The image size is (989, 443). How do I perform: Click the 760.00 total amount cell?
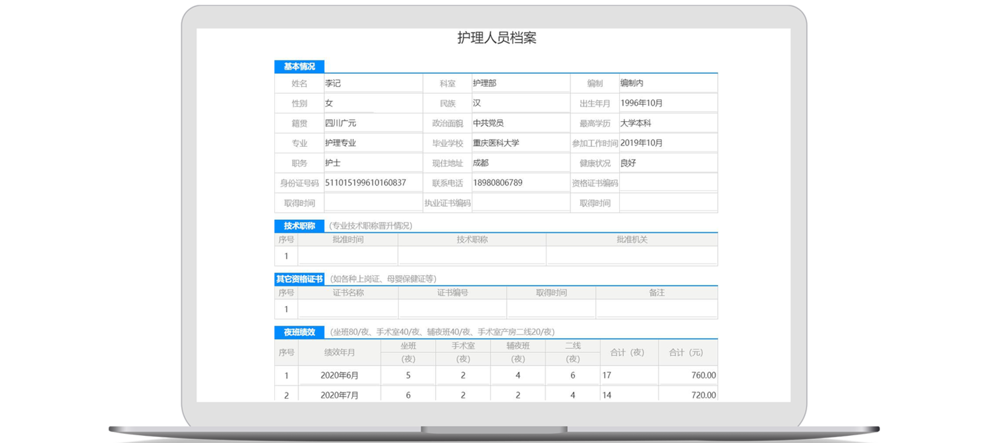(688, 376)
